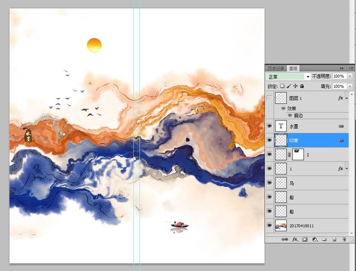Open the 不透明度 opacity slider arrow
Viewport: 356px width, 271px height.
[x=350, y=76]
